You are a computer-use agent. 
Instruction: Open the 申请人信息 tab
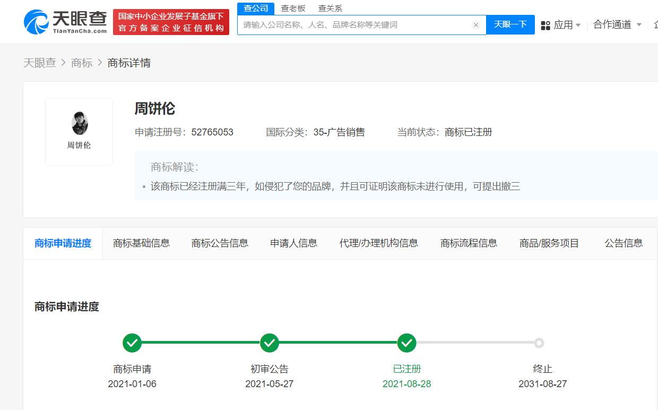293,243
